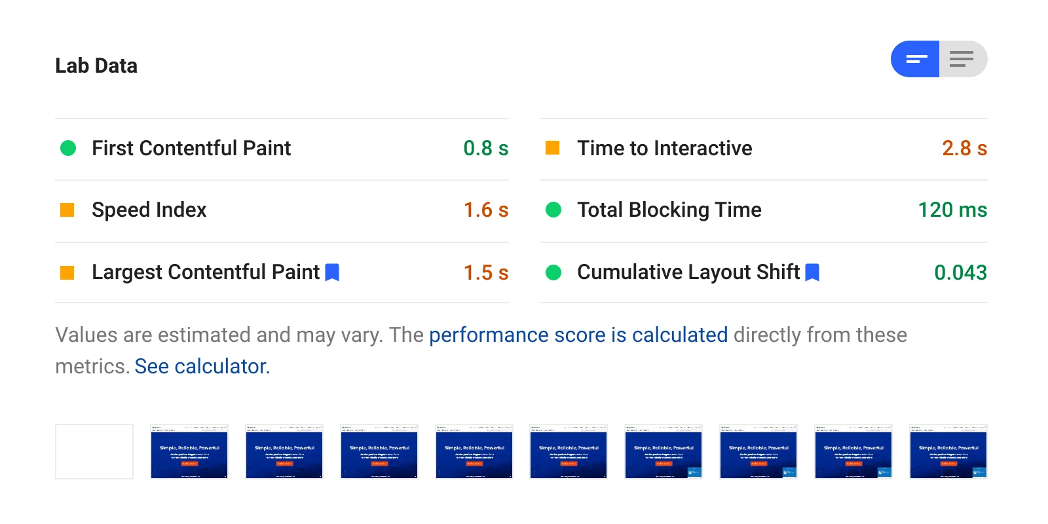Click the orange square next to Largest Contentful Paint
This screenshot has height=524, width=1048.
tap(67, 272)
